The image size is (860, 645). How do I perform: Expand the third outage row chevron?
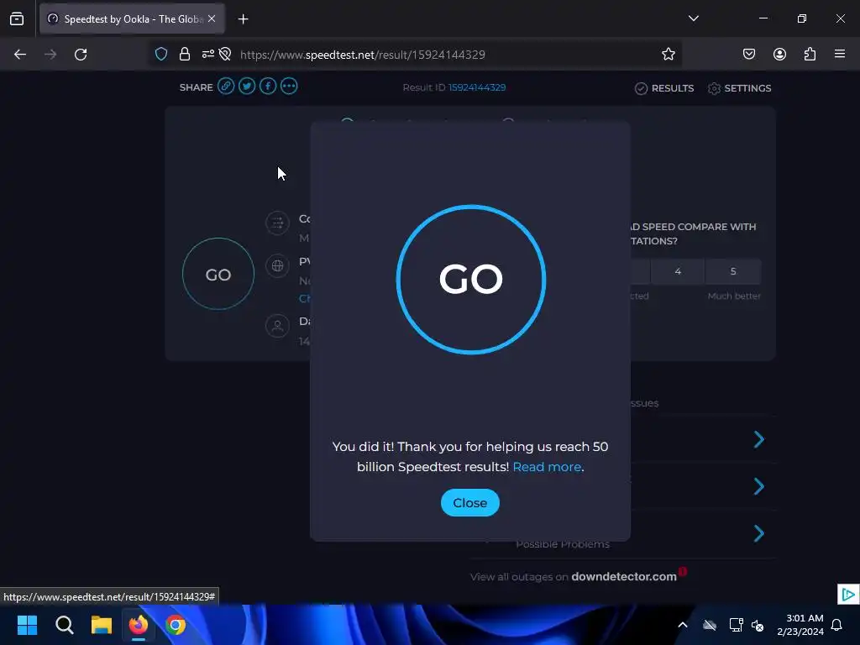pos(759,533)
